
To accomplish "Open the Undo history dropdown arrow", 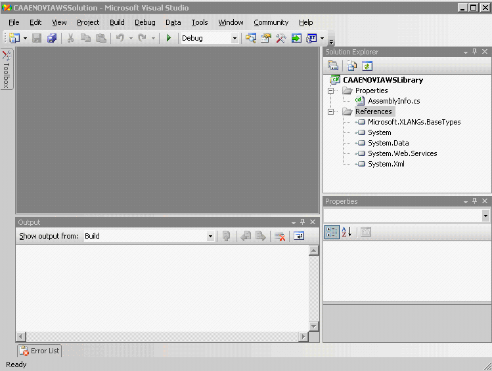I will pyautogui.click(x=131, y=39).
